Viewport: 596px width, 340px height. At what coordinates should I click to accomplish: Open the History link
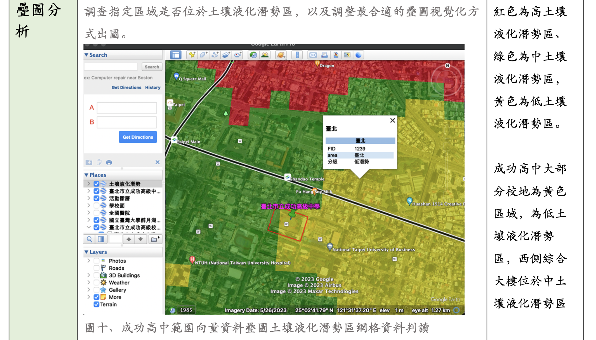coord(153,88)
